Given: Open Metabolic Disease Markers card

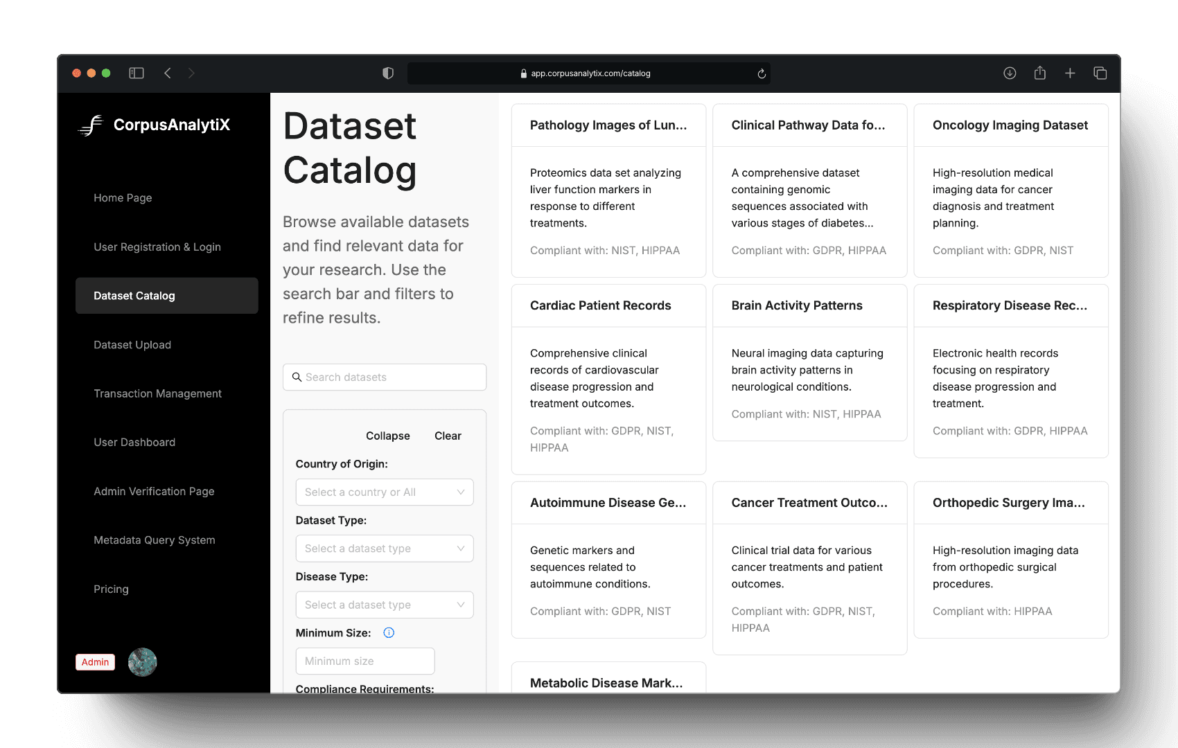Looking at the screenshot, I should (608, 678).
